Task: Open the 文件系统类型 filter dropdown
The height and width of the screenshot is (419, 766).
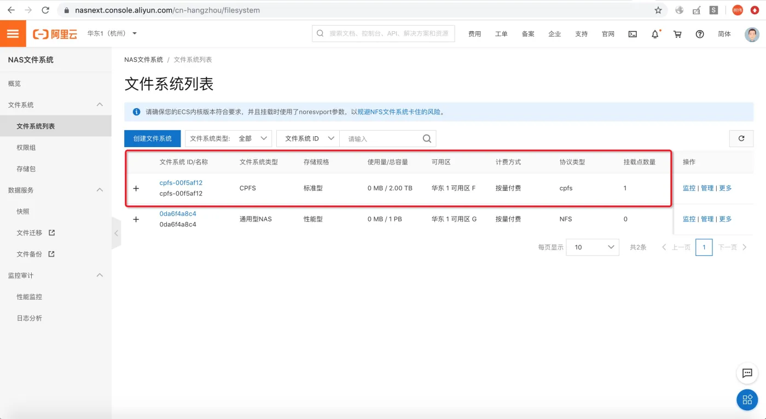Action: click(x=229, y=138)
